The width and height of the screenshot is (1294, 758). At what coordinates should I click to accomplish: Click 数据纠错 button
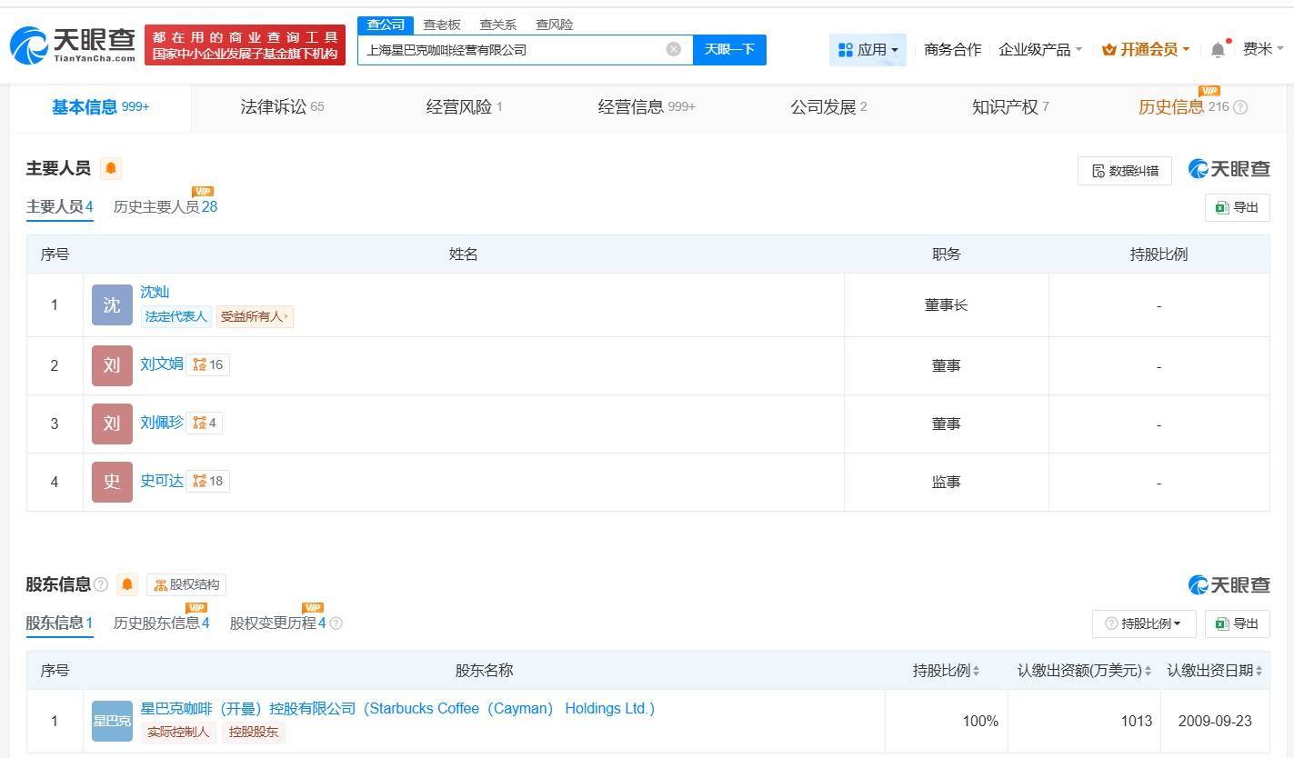(x=1125, y=171)
